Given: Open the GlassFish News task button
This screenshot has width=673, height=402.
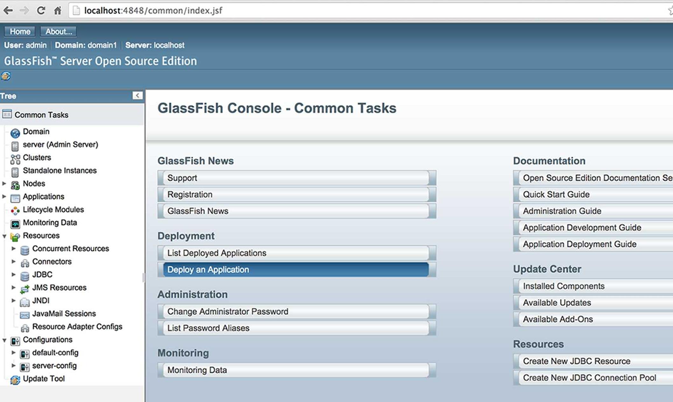Looking at the screenshot, I should pos(297,211).
